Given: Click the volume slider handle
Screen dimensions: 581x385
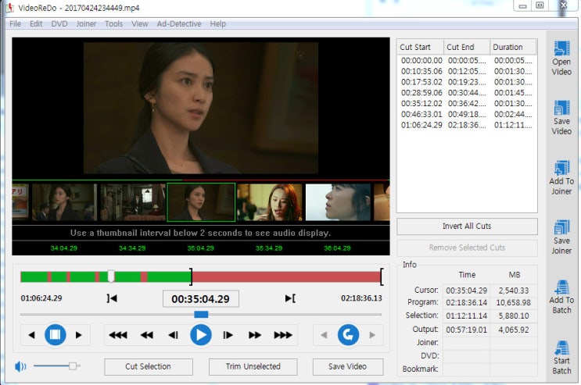Looking at the screenshot, I should pos(73,365).
